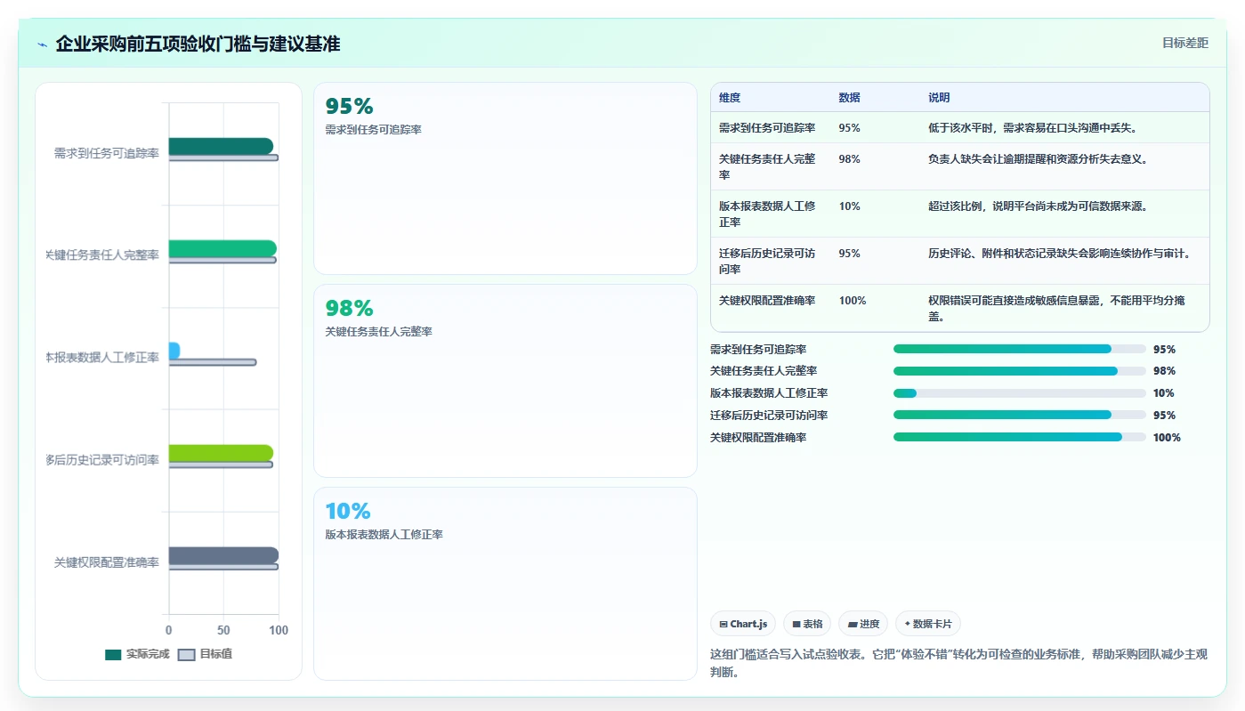Click the 版本报表数据人工修正率 progress bar
The width and height of the screenshot is (1245, 711).
coord(1020,393)
